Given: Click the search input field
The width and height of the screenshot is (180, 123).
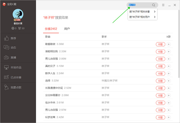Looking at the screenshot, I should pos(139,5).
